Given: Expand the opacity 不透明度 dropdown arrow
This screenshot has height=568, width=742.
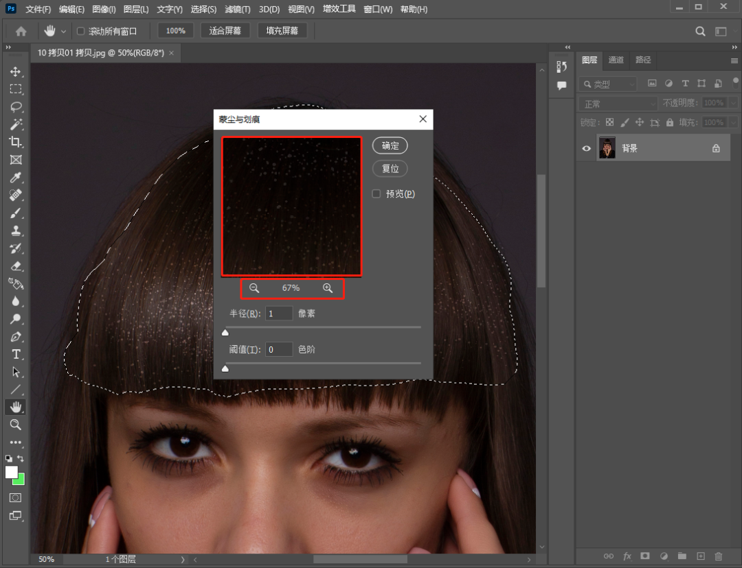Looking at the screenshot, I should tap(733, 103).
